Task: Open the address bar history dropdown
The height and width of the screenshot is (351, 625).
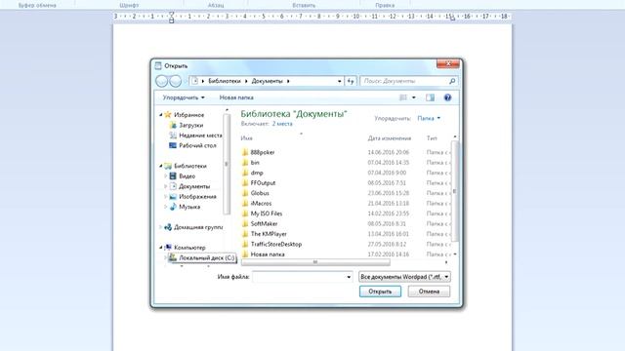Action: 339,81
